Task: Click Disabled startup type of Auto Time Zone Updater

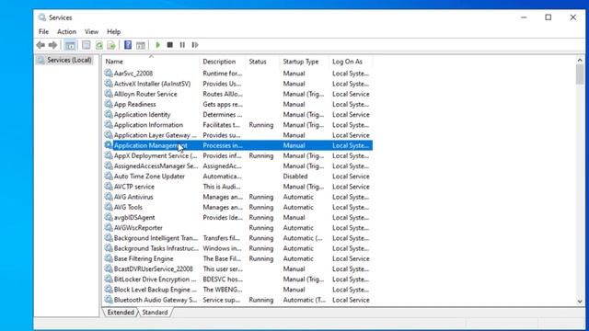Action: coord(295,176)
